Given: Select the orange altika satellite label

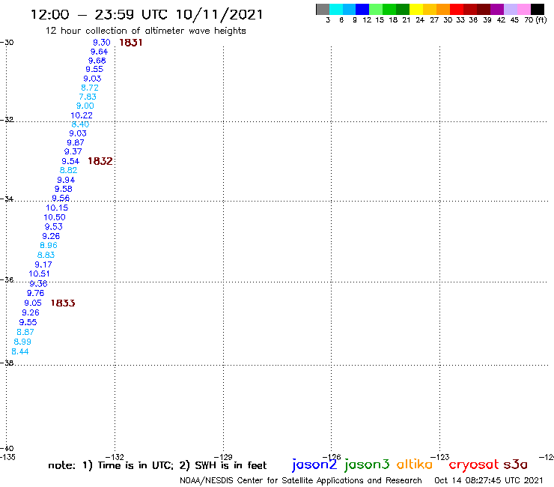Looking at the screenshot, I should (414, 464).
